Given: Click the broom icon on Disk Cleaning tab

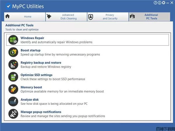Looking at the screenshot, I should coord(49,16).
